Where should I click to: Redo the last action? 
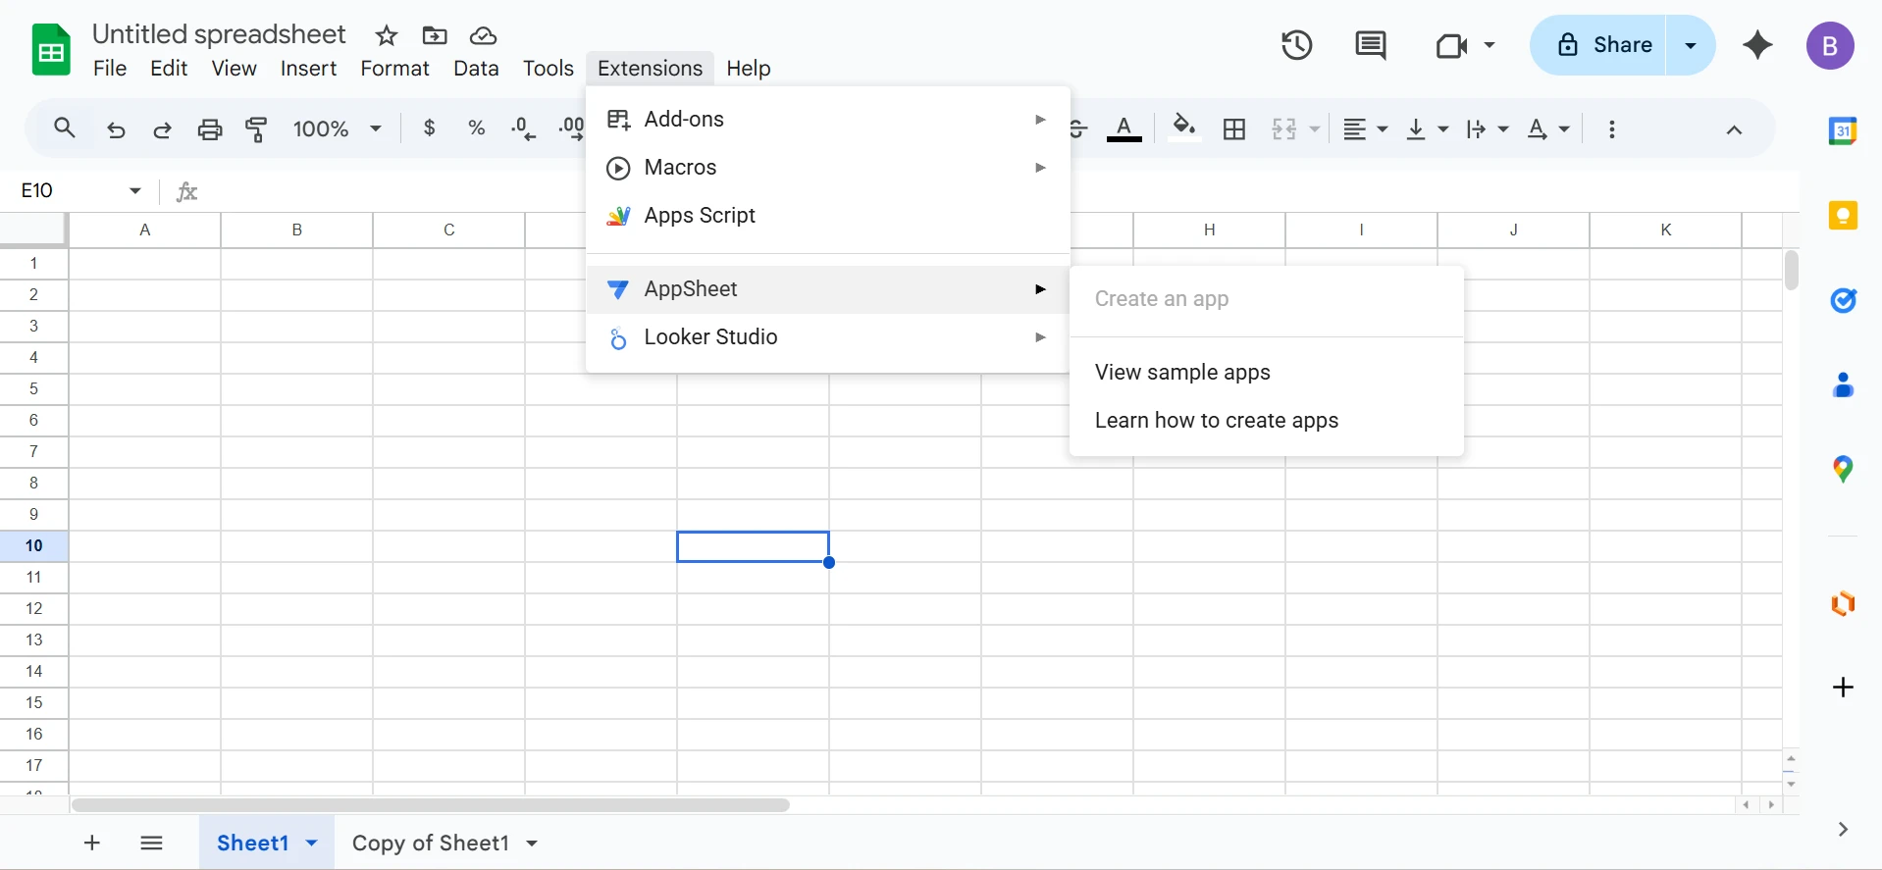[162, 129]
